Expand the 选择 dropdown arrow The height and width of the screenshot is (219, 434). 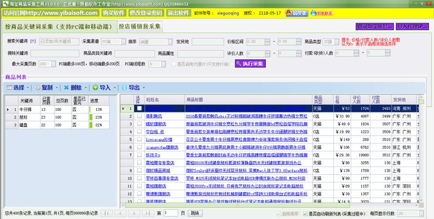(x=28, y=88)
